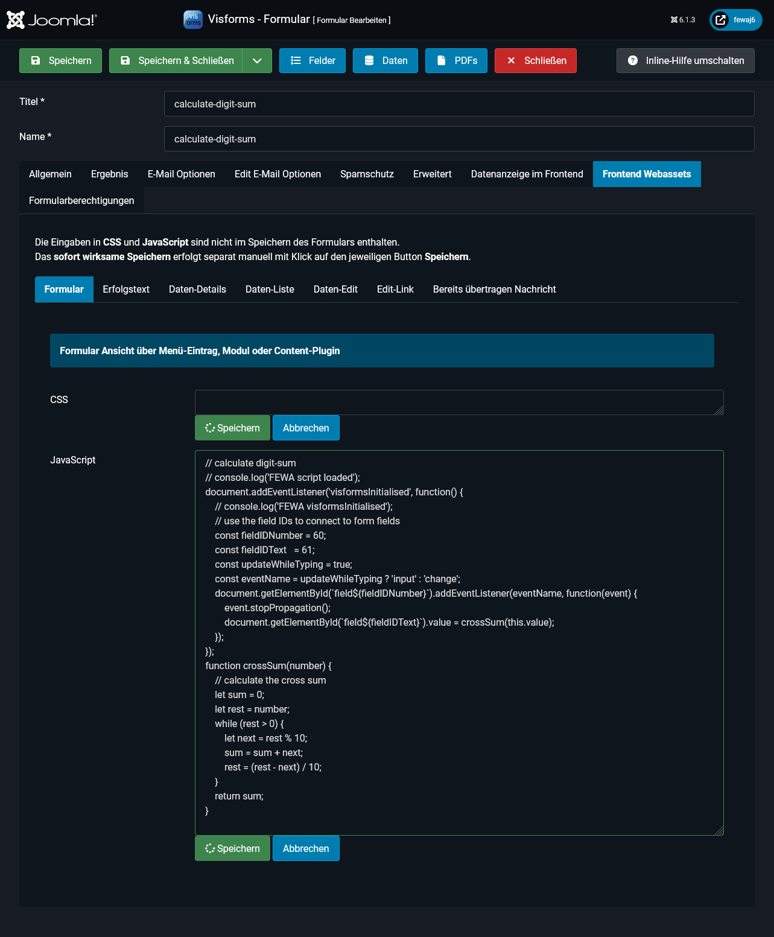Select the Formular sub-tab
The width and height of the screenshot is (774, 937).
(64, 289)
